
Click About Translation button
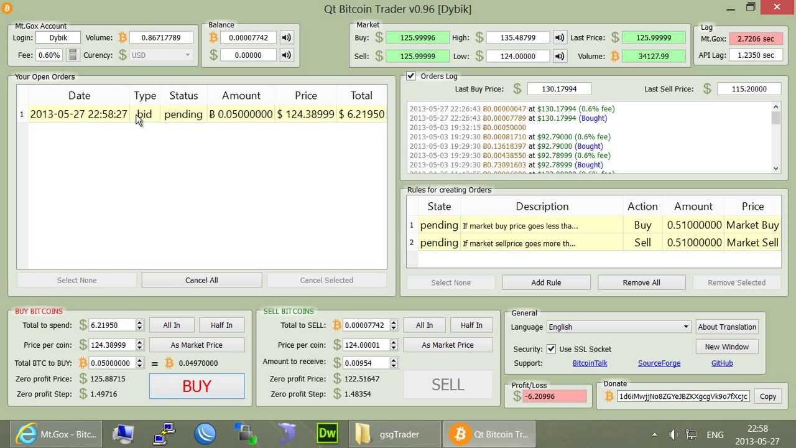tap(727, 327)
